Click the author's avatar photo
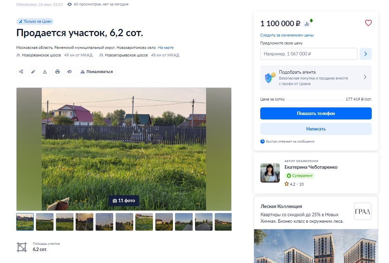The image size is (389, 263). (270, 173)
